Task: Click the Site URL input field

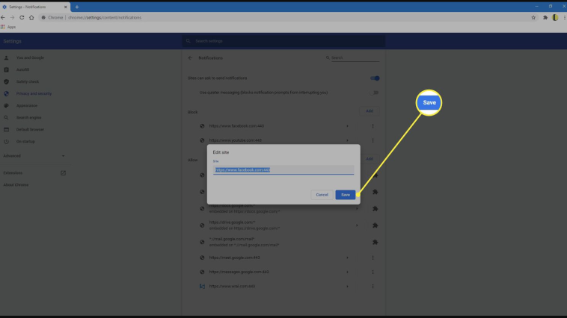Action: (x=283, y=169)
